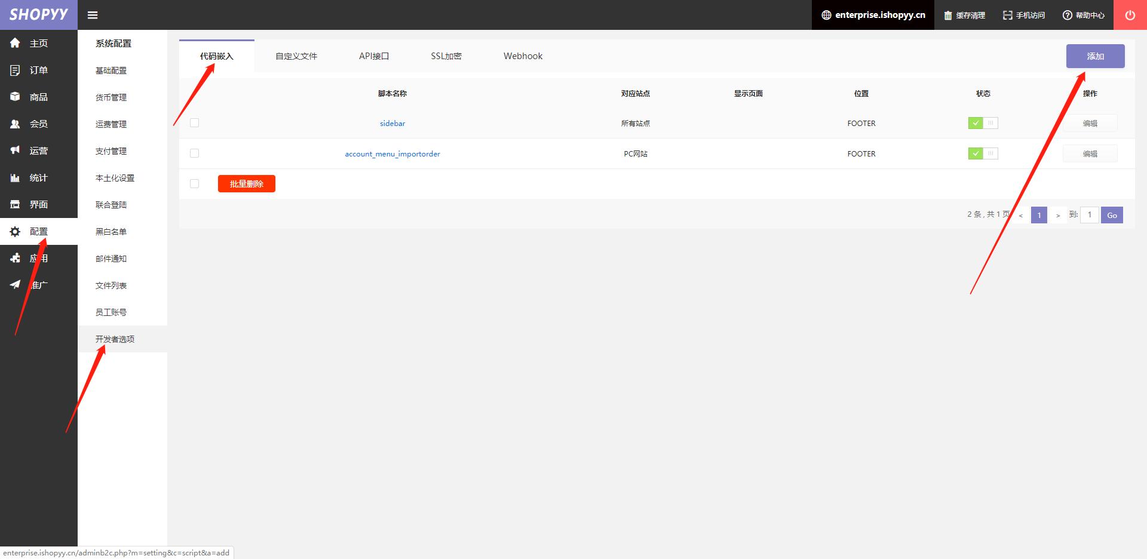Switch to the Webhook tab
The width and height of the screenshot is (1147, 559).
pos(523,56)
